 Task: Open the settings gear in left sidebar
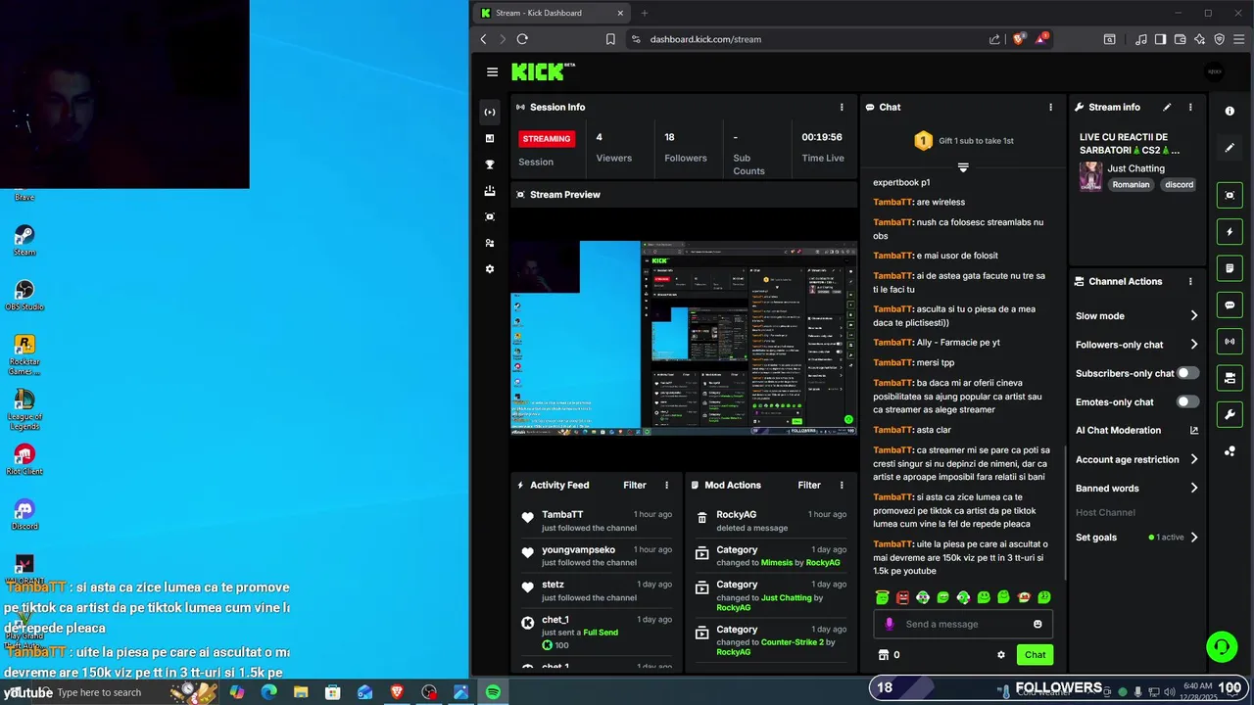click(490, 269)
